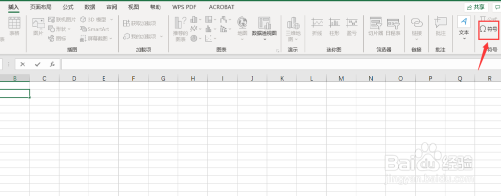501x196 pixels.
Task: Open the 帮助 Help tab
Action: tap(155, 7)
